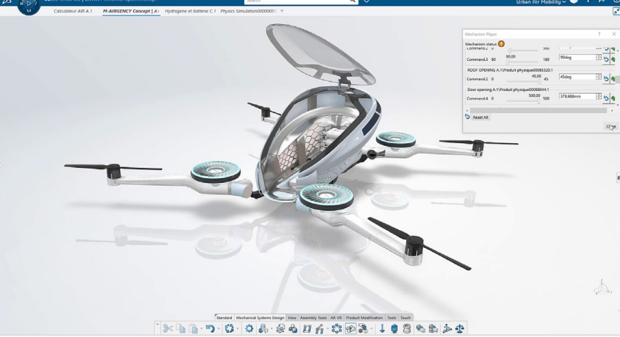Select the Cut scissors icon in toolbar
The image size is (620, 337).
click(167, 328)
